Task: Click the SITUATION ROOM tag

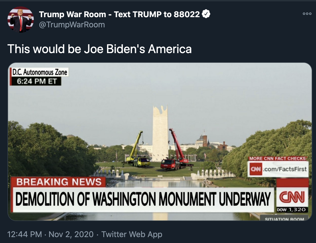Action: click(284, 219)
